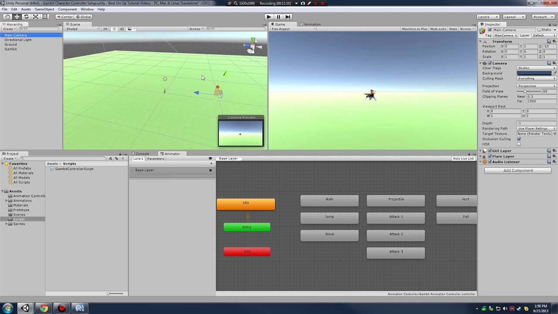Click the Auto Live Link button
This screenshot has height=314, width=558.
tap(463, 159)
